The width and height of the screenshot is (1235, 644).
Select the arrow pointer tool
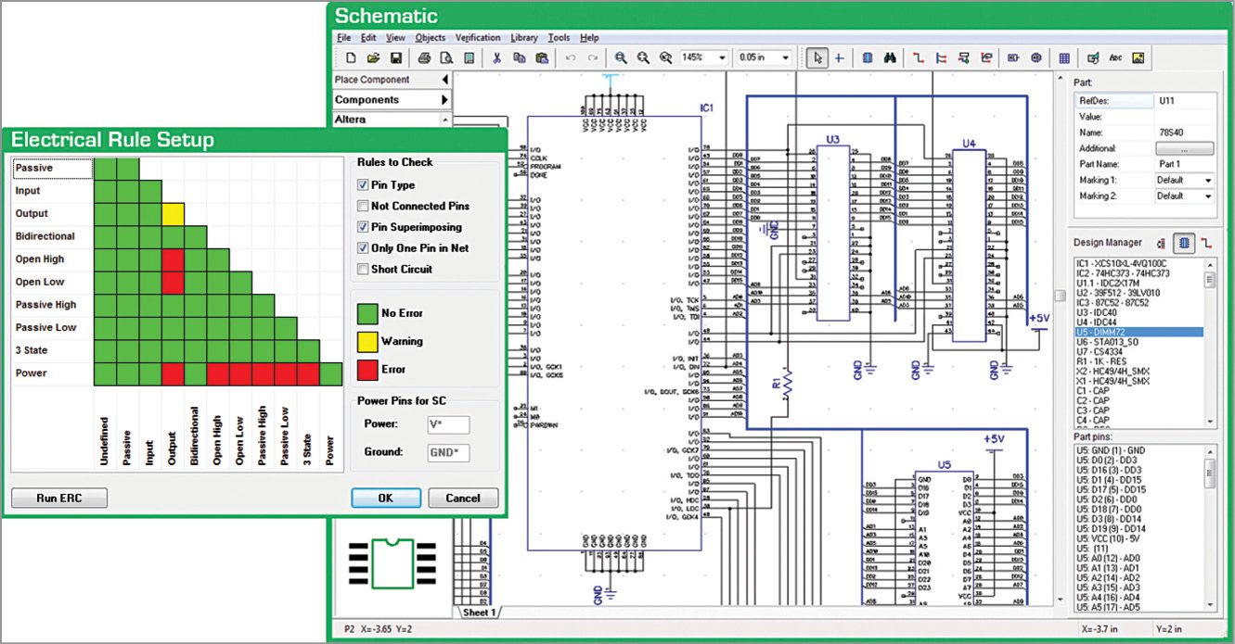817,57
